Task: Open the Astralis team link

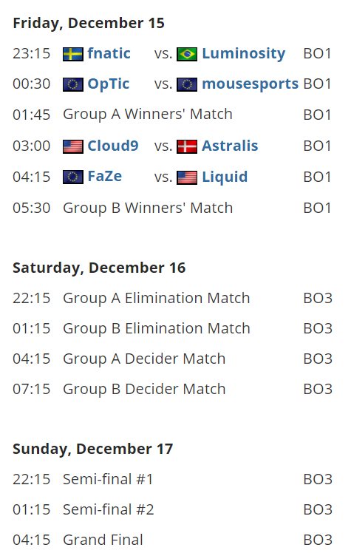Action: (x=230, y=146)
